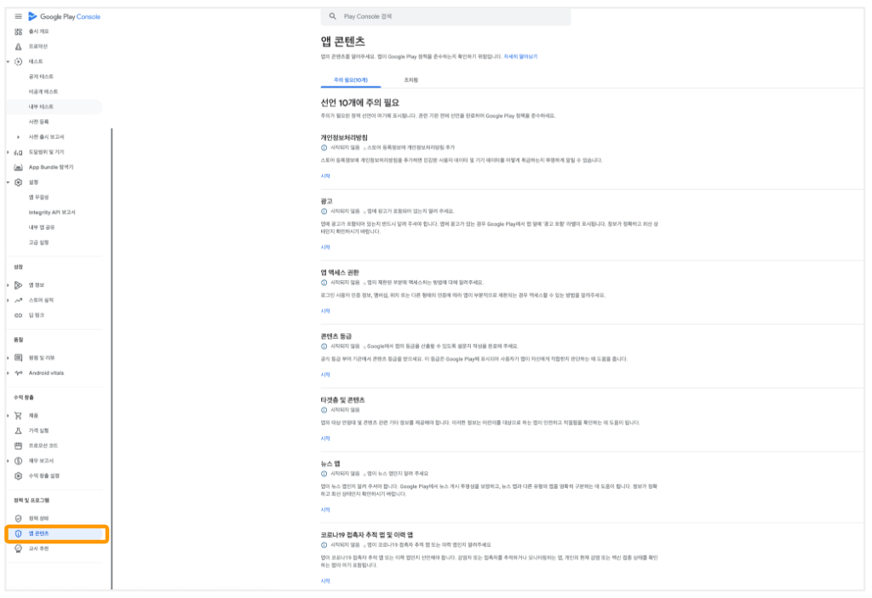872x598 pixels.
Task: Click the 출시 개요 dashboard icon
Action: tap(18, 32)
